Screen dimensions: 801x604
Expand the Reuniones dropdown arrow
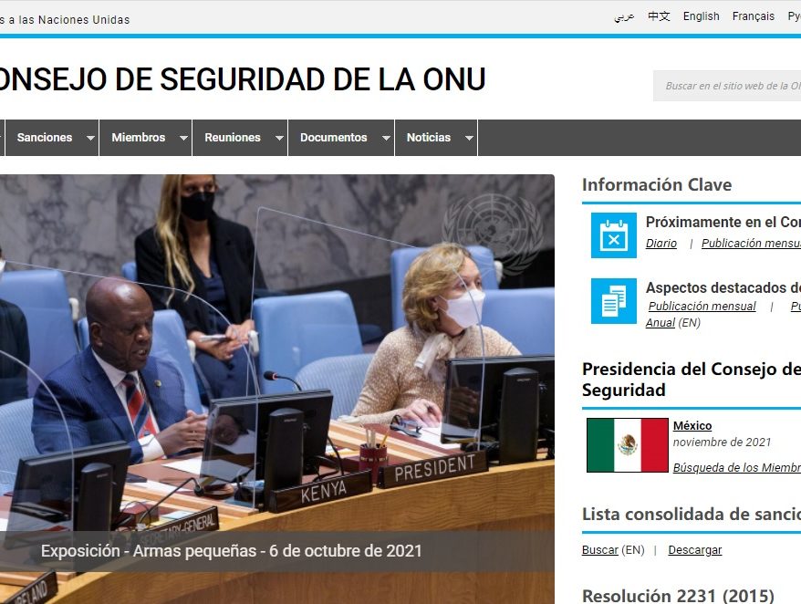(x=279, y=138)
